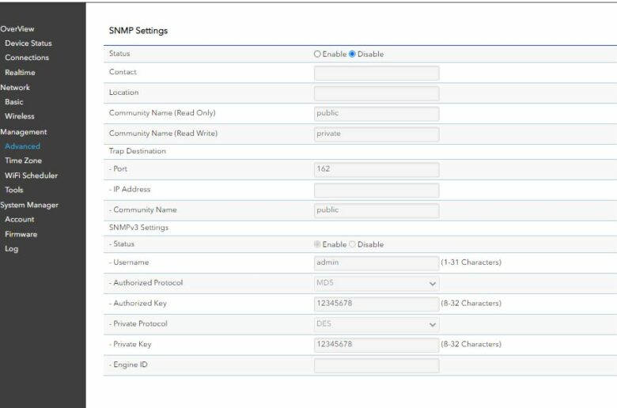Open the Realtime overview page
The height and width of the screenshot is (408, 617).
pyautogui.click(x=20, y=73)
